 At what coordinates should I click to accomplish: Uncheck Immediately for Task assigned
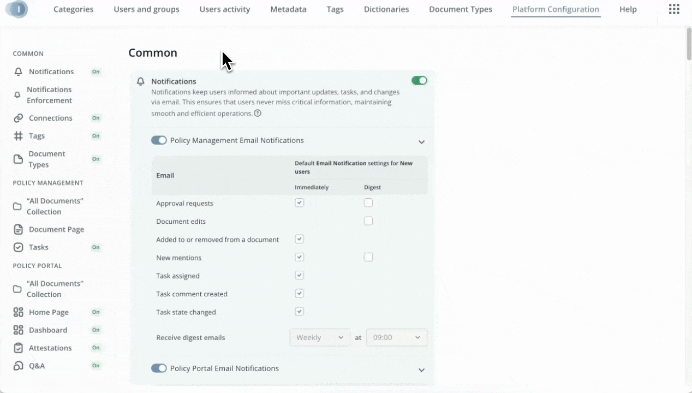[x=299, y=276]
